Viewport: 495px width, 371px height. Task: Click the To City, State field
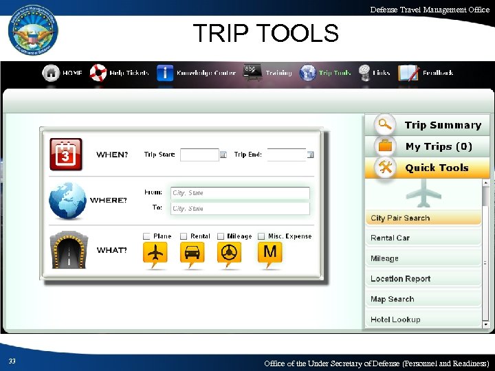(x=240, y=209)
